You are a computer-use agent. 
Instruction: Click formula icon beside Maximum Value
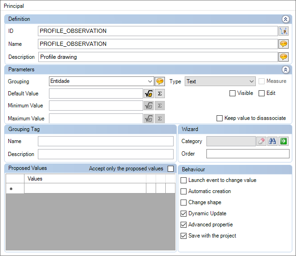tap(149, 119)
